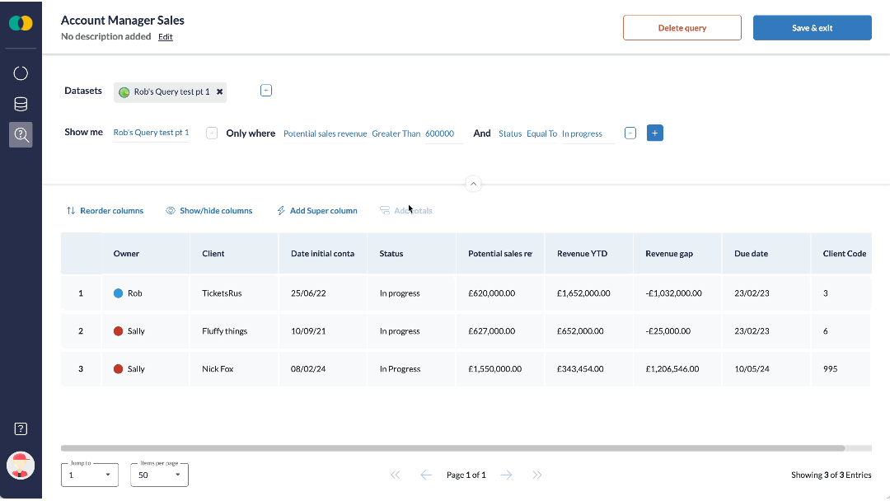
Task: Open the Greater Than operator selector
Action: 396,133
